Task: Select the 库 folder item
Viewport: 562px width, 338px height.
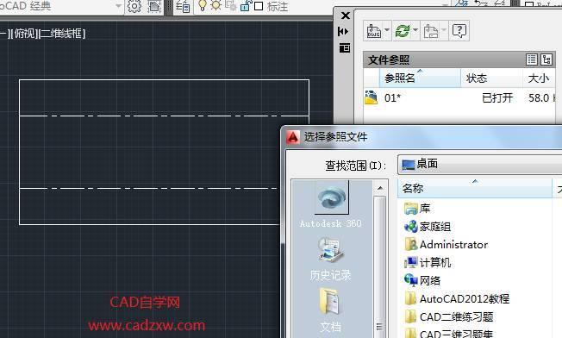Action: (x=417, y=209)
